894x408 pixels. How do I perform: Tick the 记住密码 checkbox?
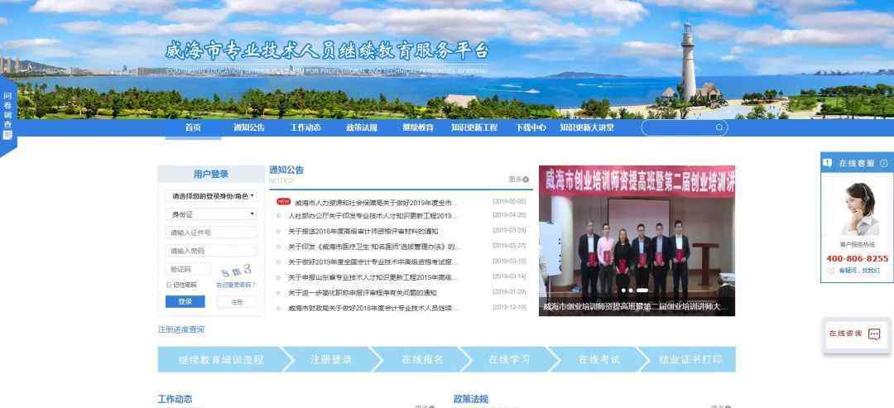pyautogui.click(x=169, y=285)
